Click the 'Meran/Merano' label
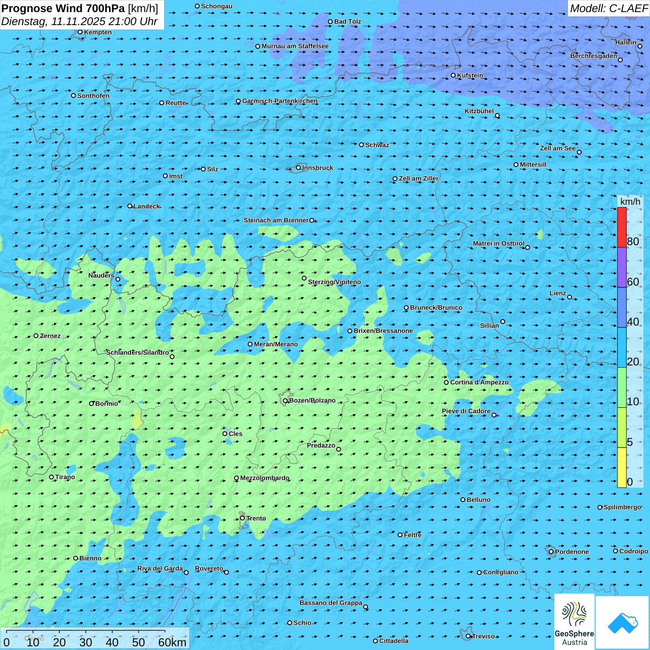This screenshot has height=650, width=650. point(276,344)
